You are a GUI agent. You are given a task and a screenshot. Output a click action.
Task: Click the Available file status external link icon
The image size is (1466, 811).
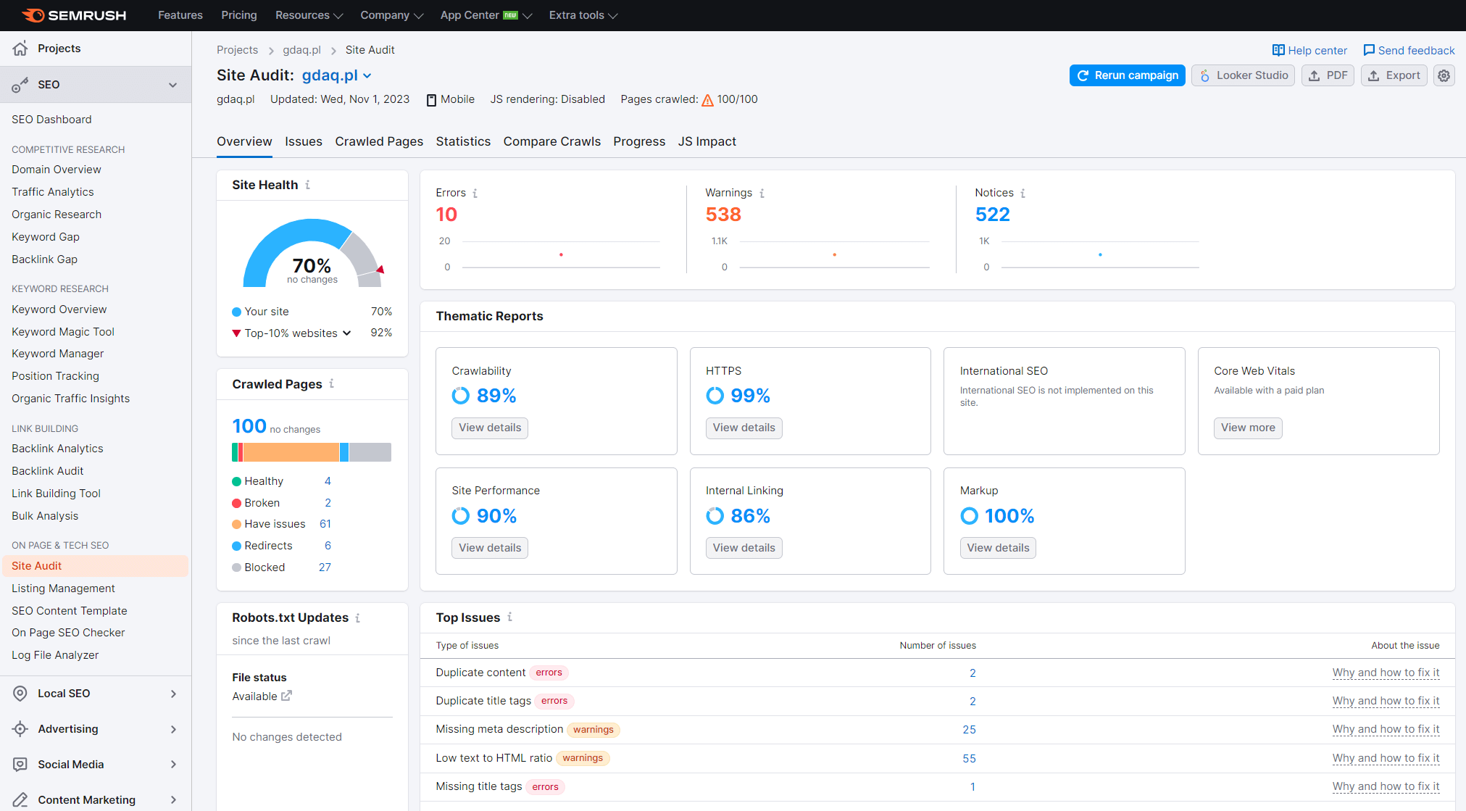click(286, 696)
